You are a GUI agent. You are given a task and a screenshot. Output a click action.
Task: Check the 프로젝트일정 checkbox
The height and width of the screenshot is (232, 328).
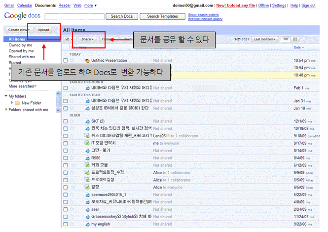tap(66, 180)
